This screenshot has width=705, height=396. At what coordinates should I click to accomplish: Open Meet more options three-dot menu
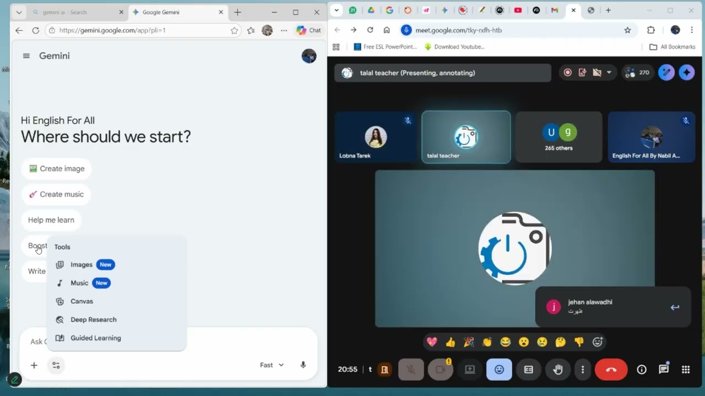(x=583, y=370)
